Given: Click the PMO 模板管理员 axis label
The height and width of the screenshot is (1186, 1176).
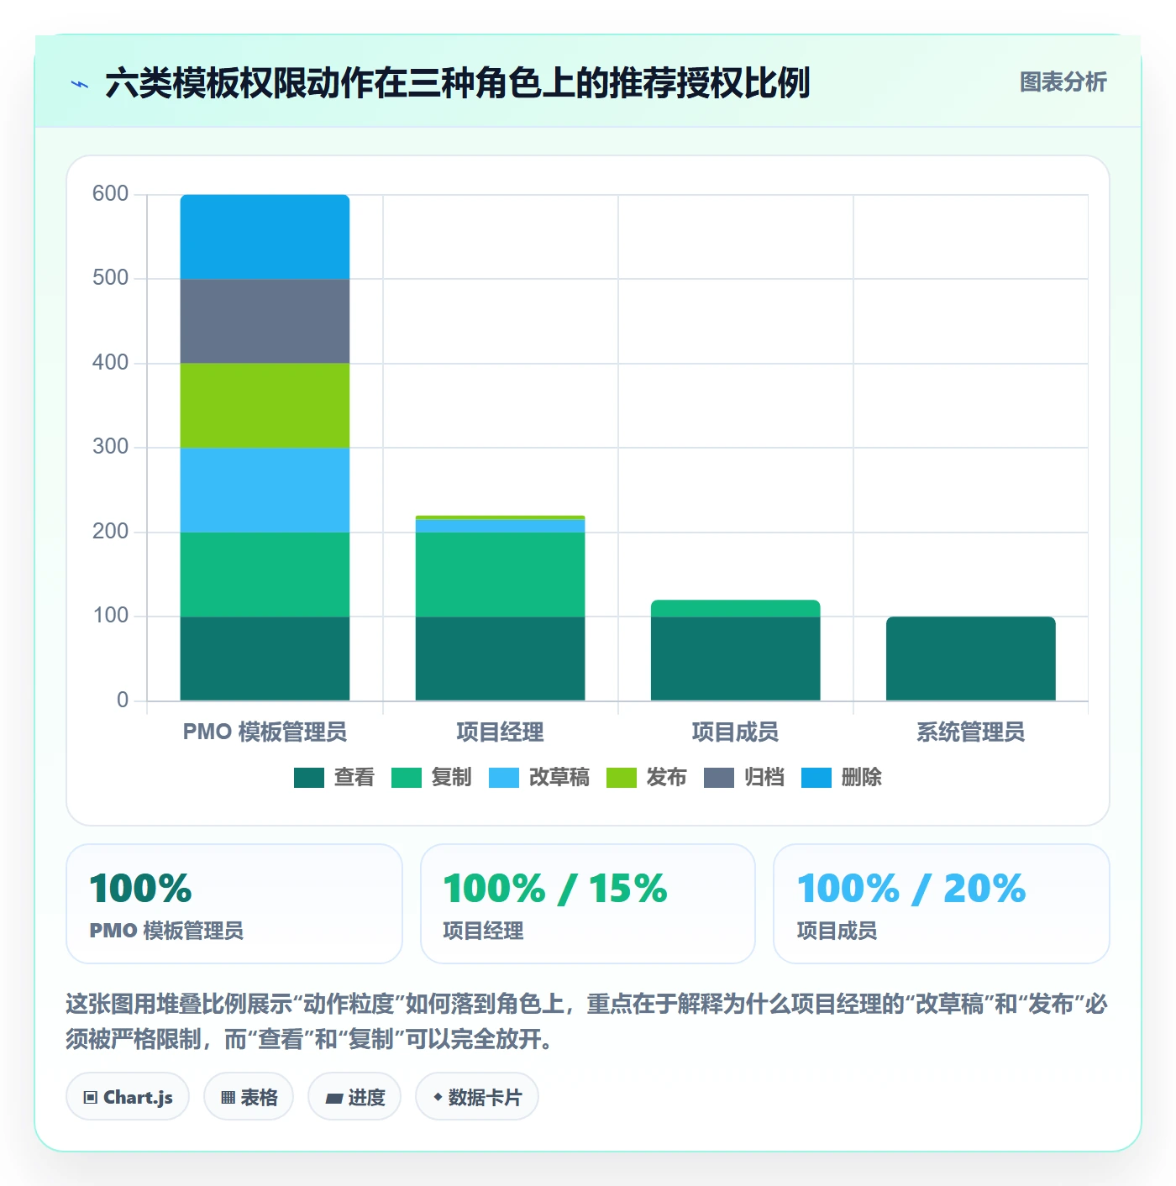Looking at the screenshot, I should (265, 732).
